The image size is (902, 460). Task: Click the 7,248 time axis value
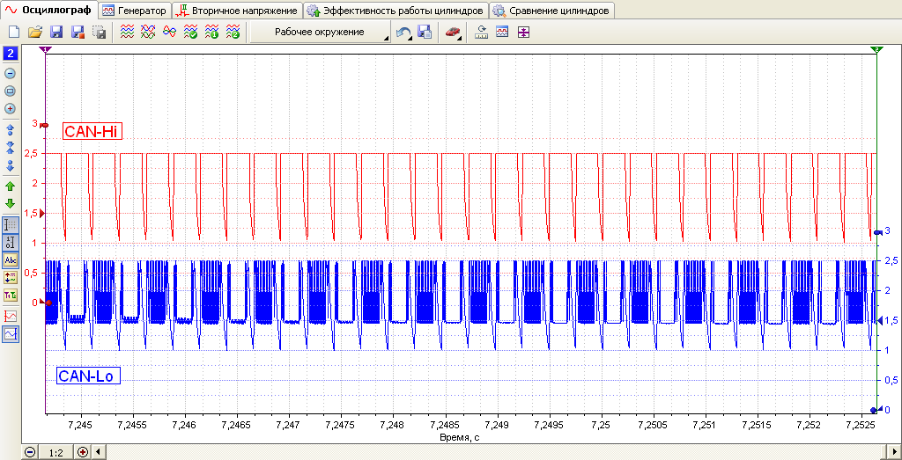pos(393,426)
